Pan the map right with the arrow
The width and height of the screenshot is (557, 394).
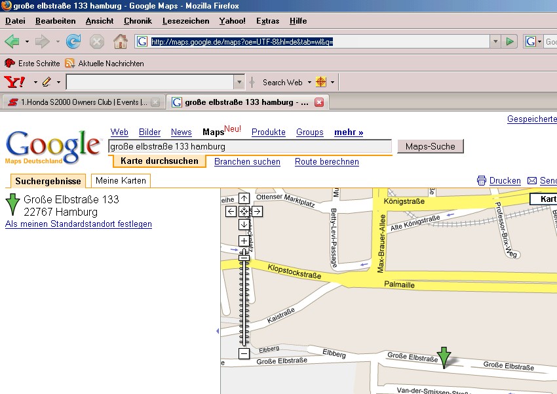click(257, 211)
